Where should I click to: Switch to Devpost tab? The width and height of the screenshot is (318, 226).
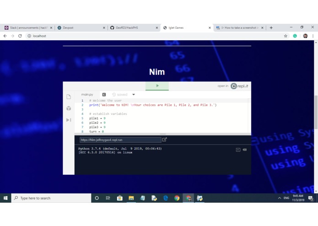point(68,28)
